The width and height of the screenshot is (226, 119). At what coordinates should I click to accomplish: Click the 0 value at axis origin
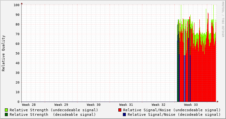click(x=18, y=102)
